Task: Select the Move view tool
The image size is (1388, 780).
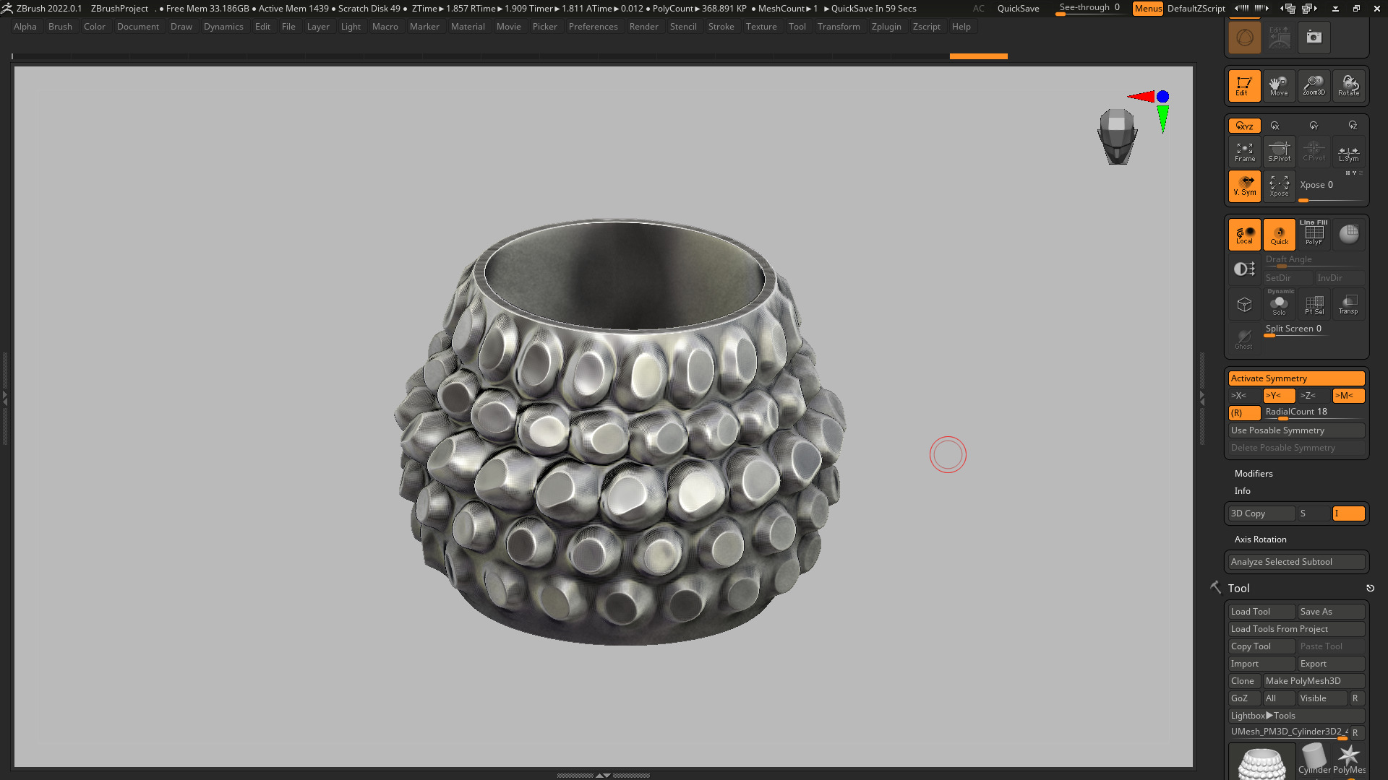Action: [x=1279, y=86]
